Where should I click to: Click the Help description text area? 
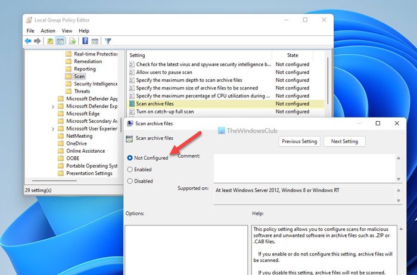point(324,250)
